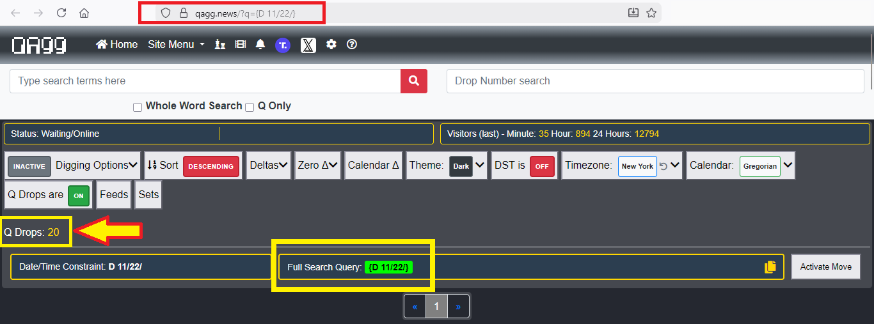Open the film strip video icon
The width and height of the screenshot is (874, 324).
tap(241, 45)
